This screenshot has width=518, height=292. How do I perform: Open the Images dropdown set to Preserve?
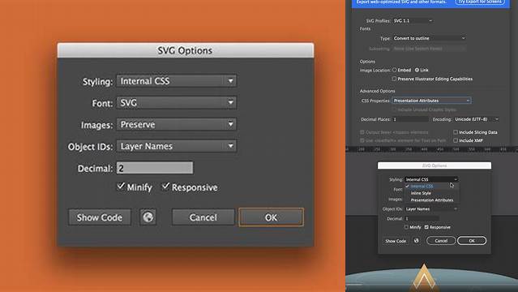[x=177, y=125]
